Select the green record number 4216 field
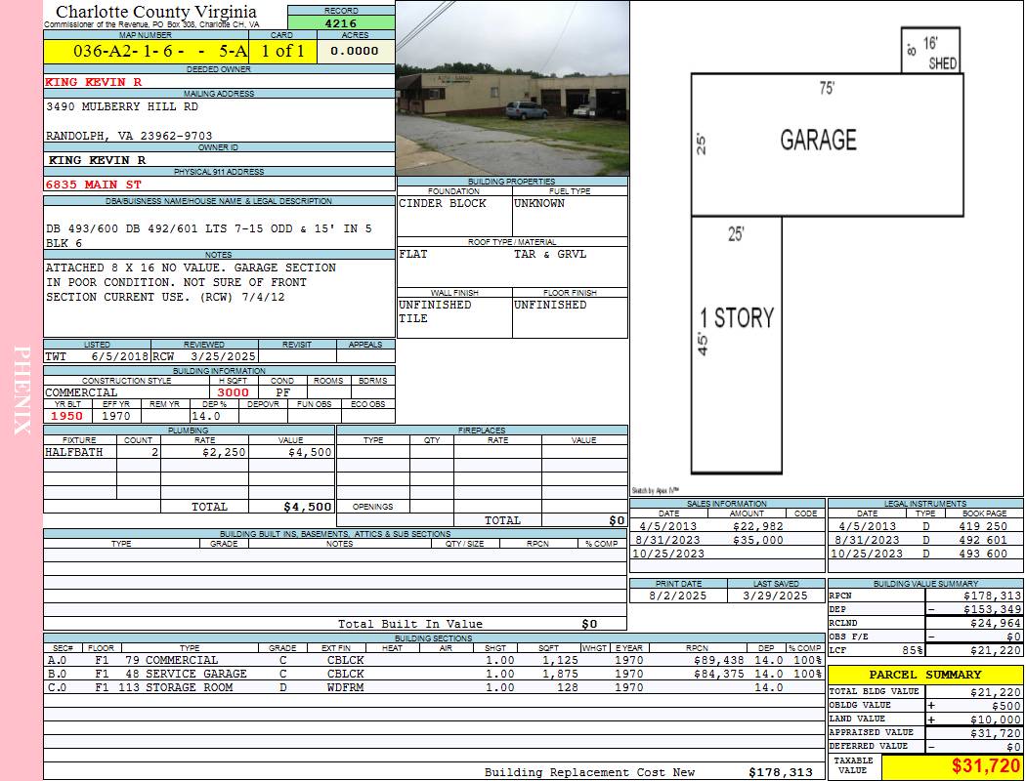 [x=341, y=22]
